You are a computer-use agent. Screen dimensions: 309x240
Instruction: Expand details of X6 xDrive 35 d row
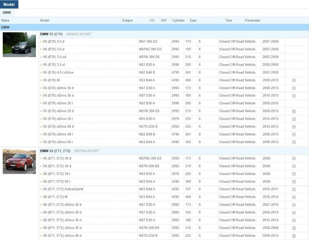(294, 228)
